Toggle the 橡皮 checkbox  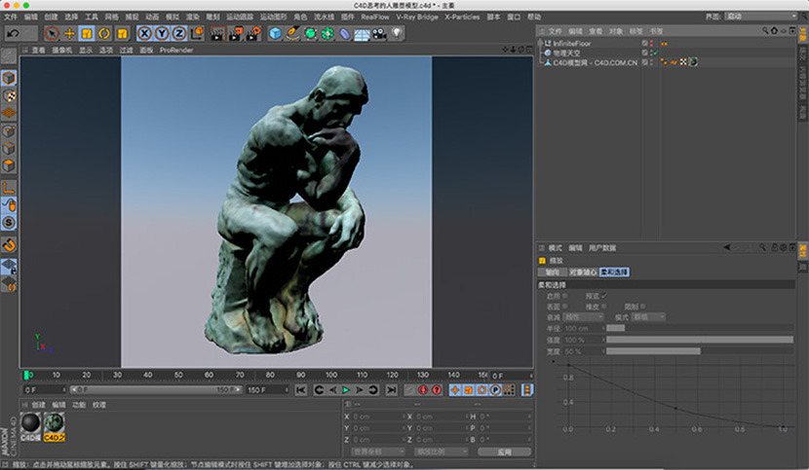(604, 307)
